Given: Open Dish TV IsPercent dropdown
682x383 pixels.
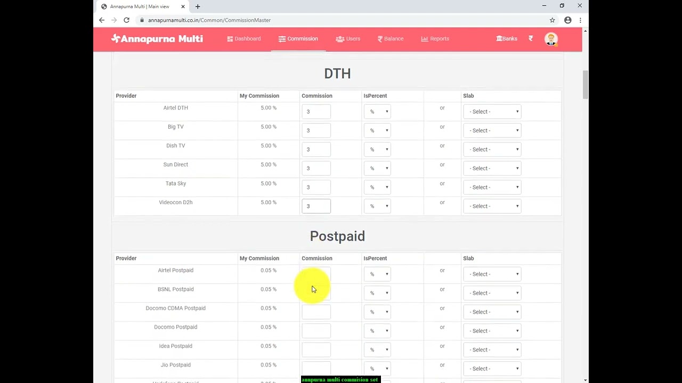Looking at the screenshot, I should (x=377, y=149).
